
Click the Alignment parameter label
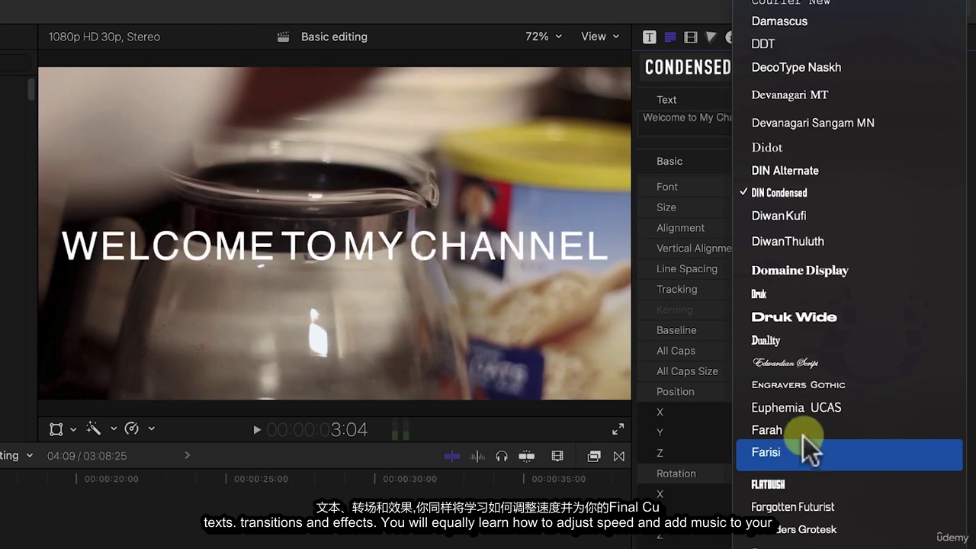pos(680,228)
